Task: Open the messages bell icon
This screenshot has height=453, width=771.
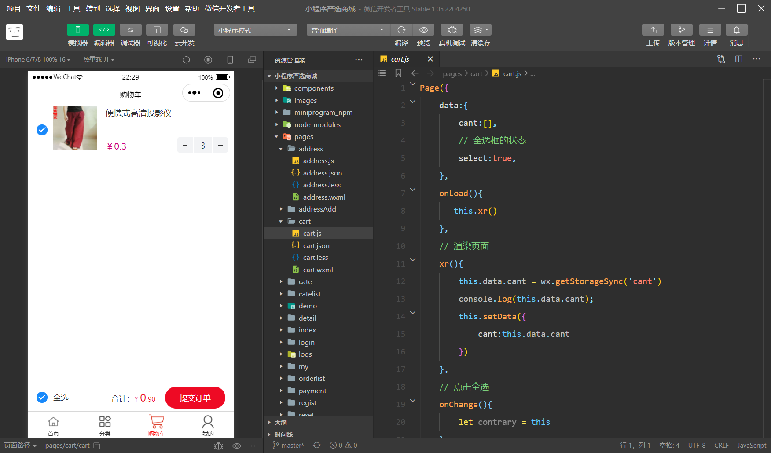Action: 737,30
